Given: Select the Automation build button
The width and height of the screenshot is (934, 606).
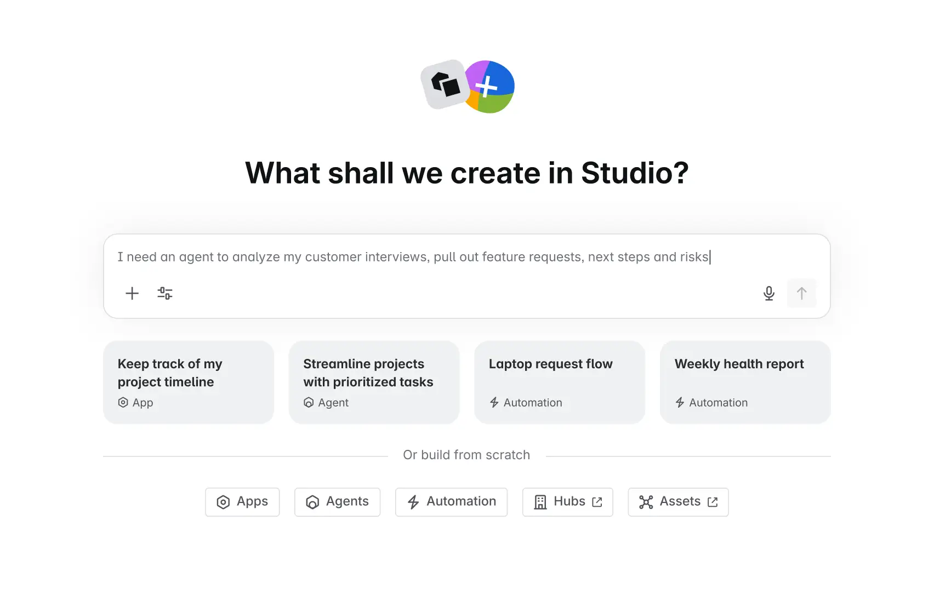Looking at the screenshot, I should pos(451,502).
